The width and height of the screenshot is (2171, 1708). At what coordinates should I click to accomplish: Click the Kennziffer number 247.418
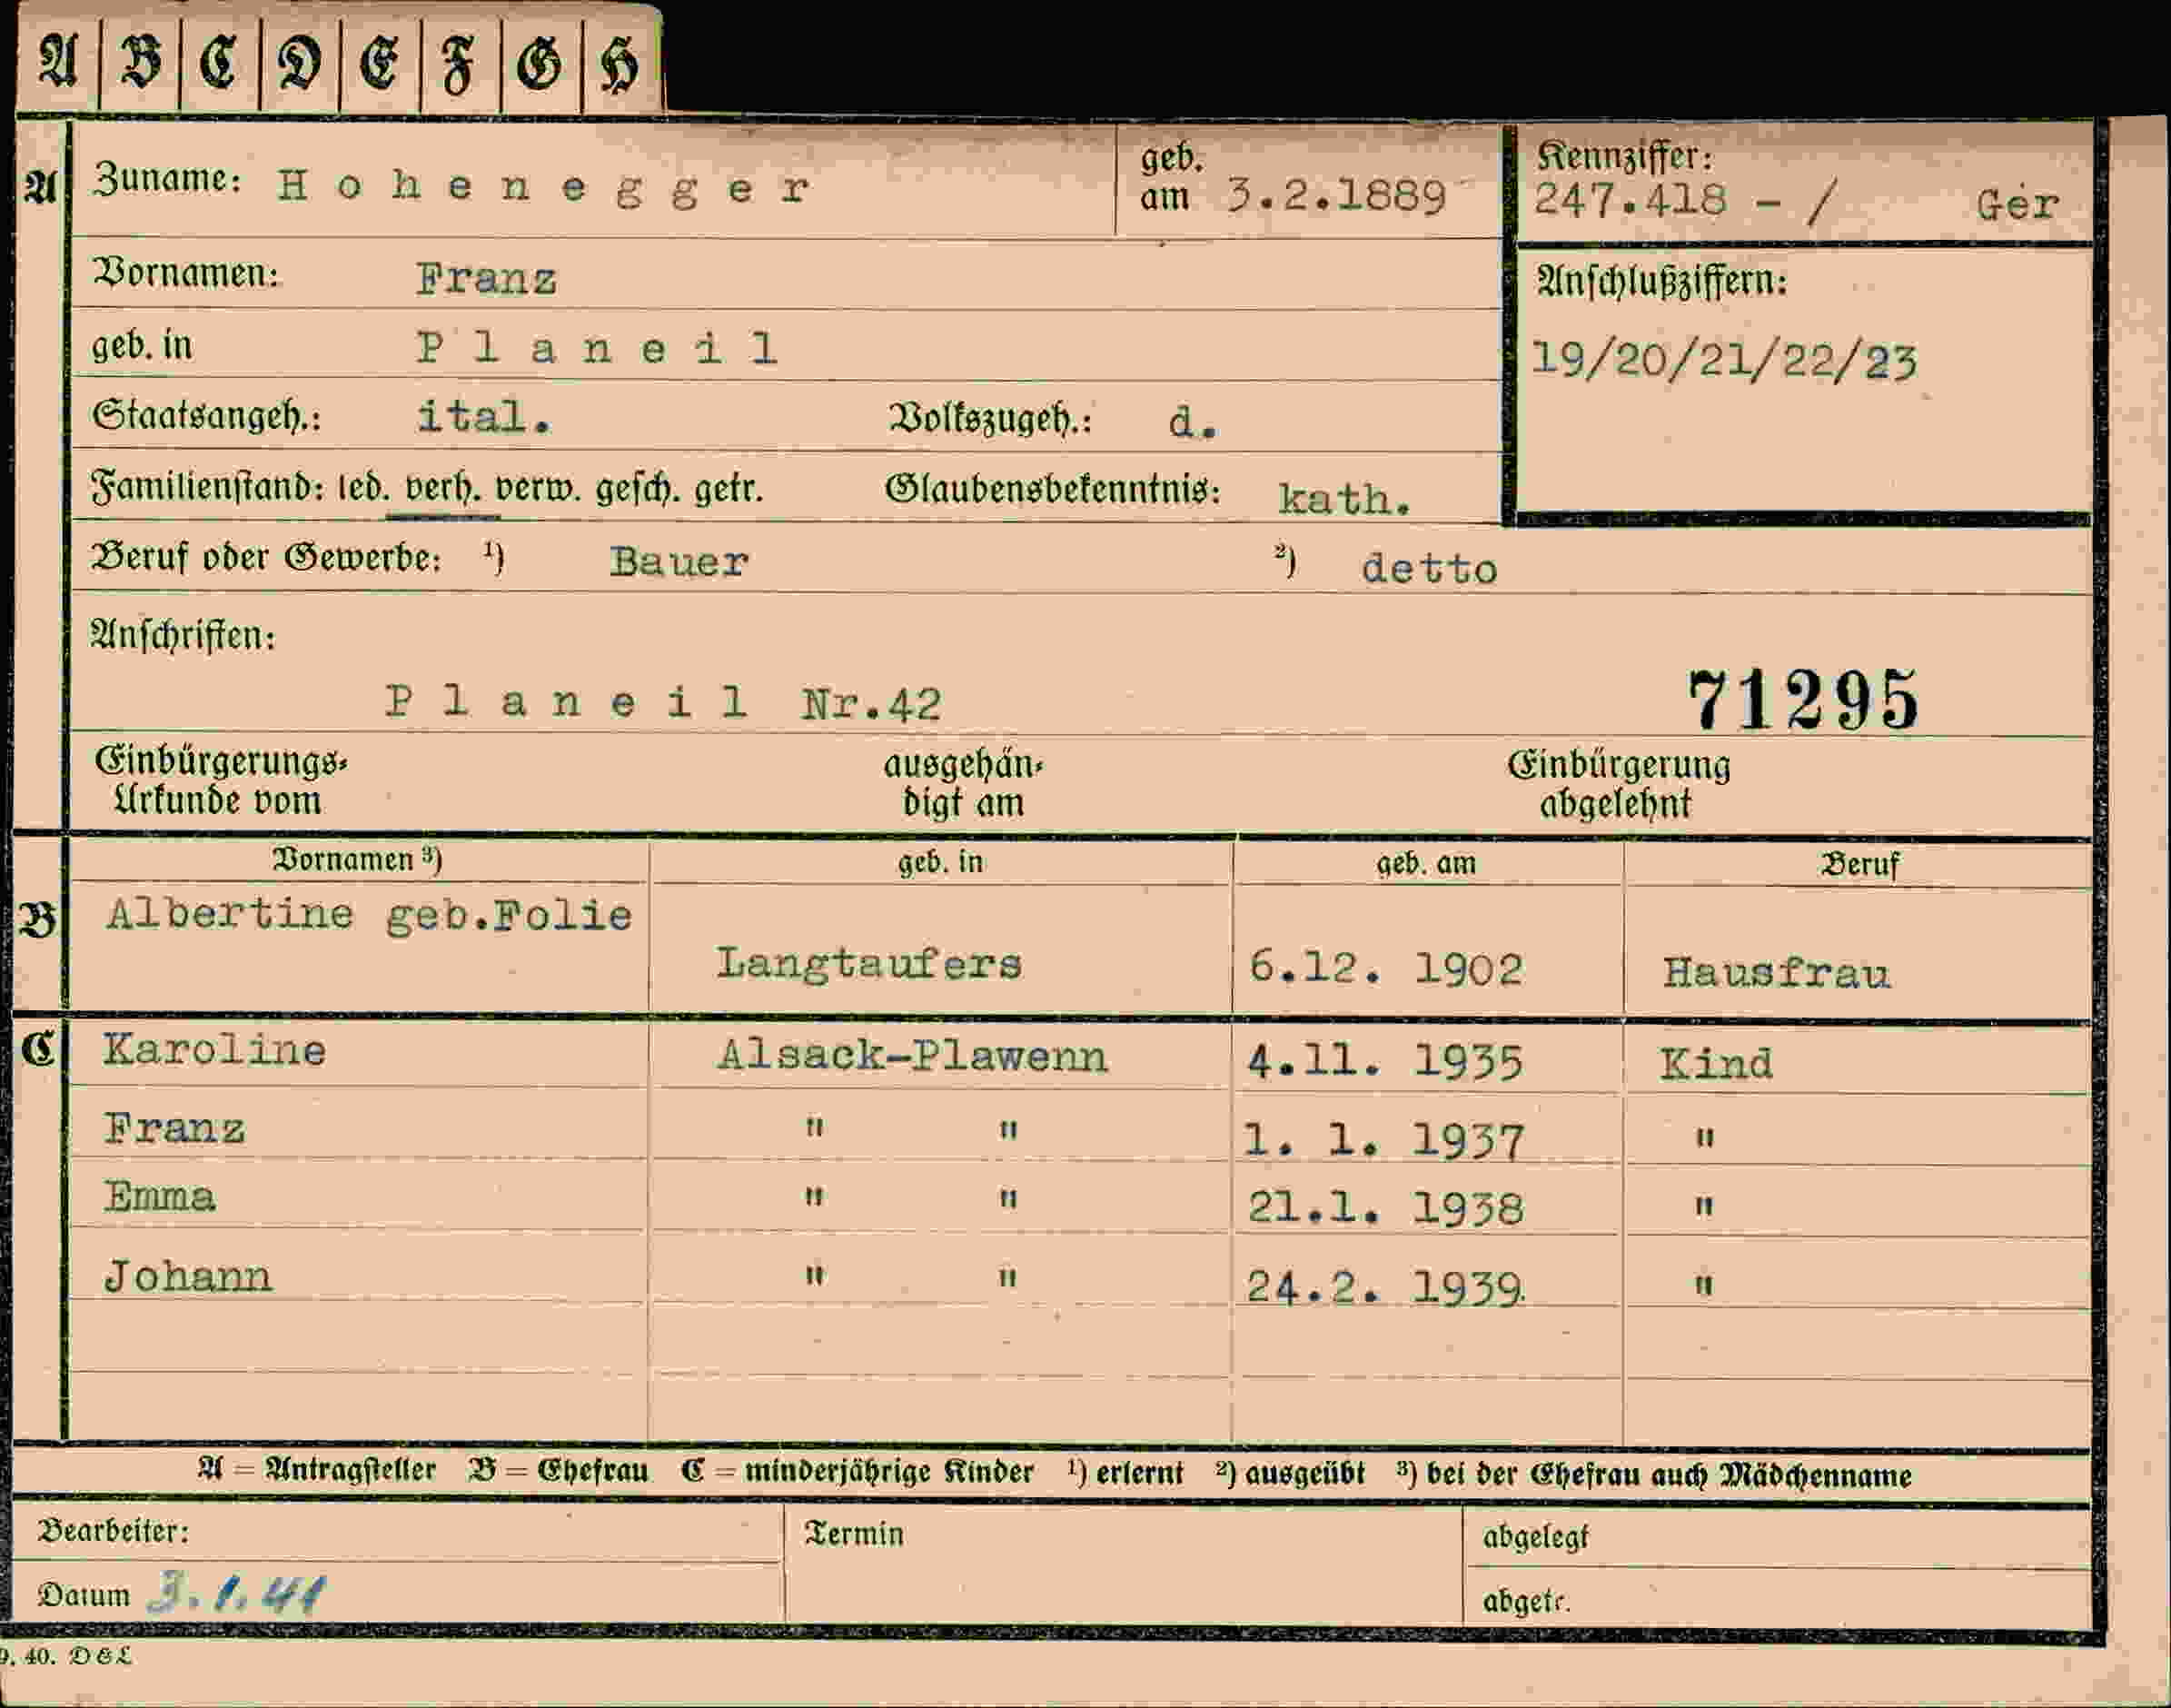(1630, 199)
